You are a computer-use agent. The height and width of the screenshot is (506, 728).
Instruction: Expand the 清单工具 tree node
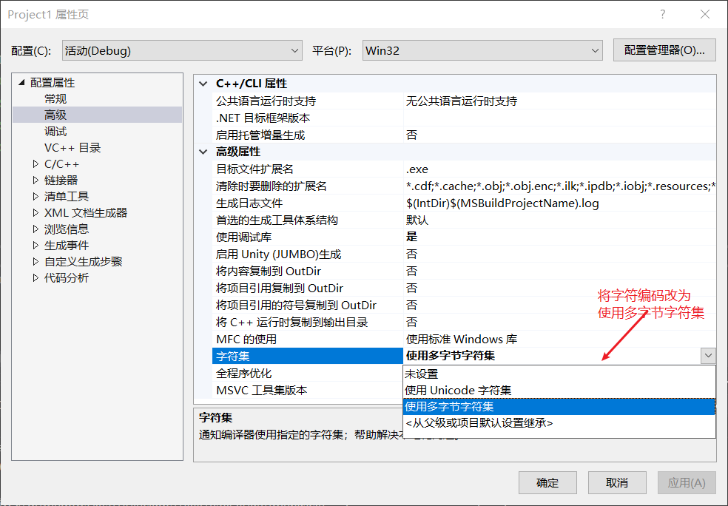[34, 196]
